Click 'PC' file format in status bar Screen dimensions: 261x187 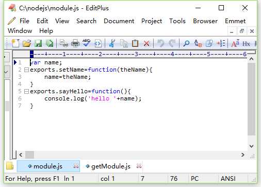[194, 179]
